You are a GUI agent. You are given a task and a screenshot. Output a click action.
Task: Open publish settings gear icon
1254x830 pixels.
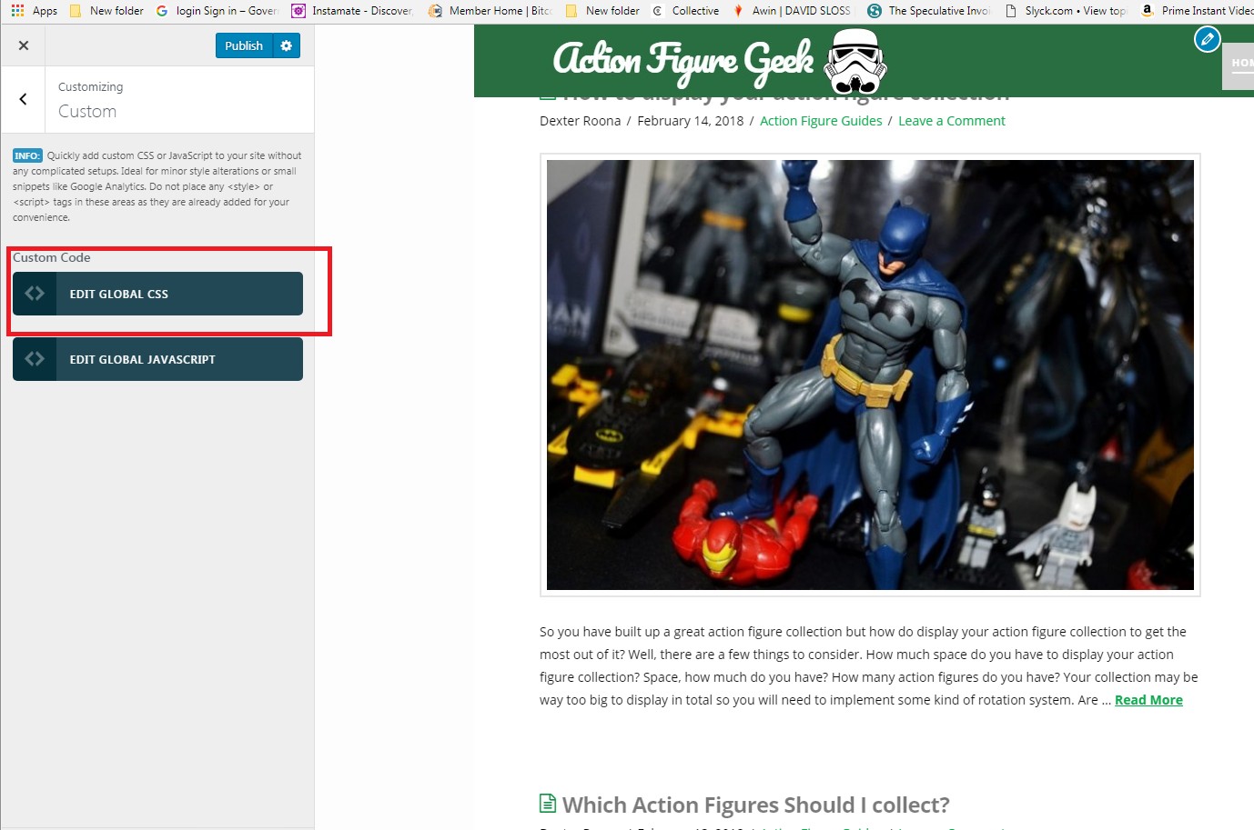(x=287, y=45)
